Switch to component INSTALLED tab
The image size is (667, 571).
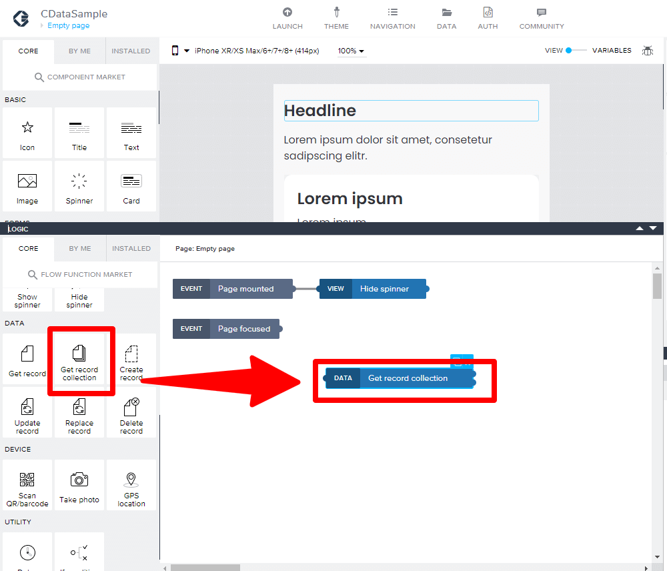[x=131, y=51]
